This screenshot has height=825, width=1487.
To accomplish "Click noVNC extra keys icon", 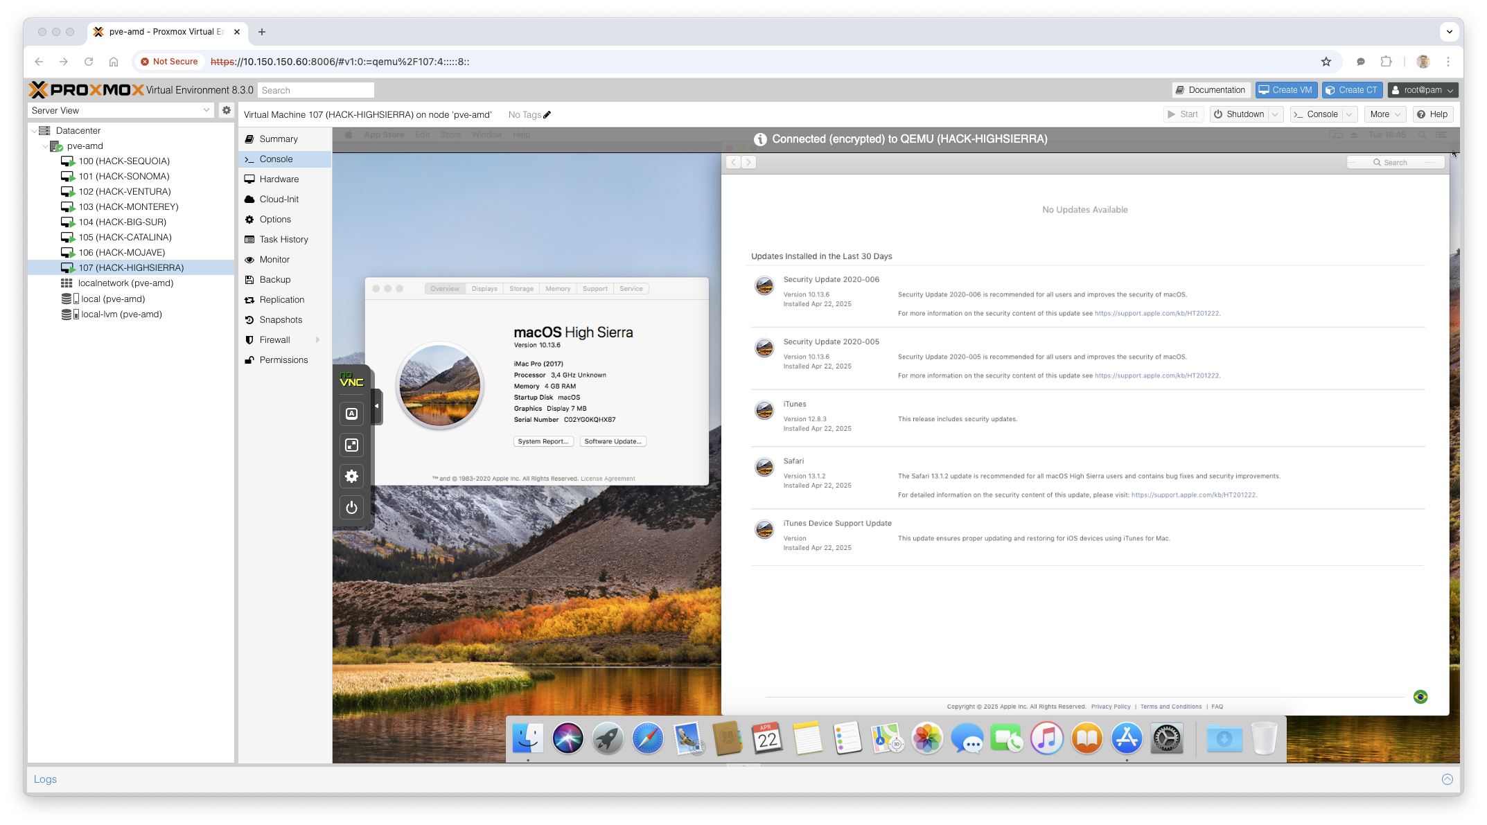I will [x=351, y=414].
